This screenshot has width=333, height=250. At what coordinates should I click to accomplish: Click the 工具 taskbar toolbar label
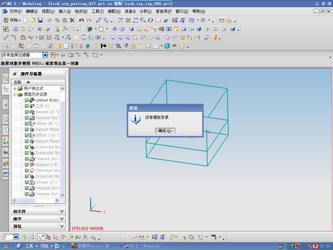29,246
